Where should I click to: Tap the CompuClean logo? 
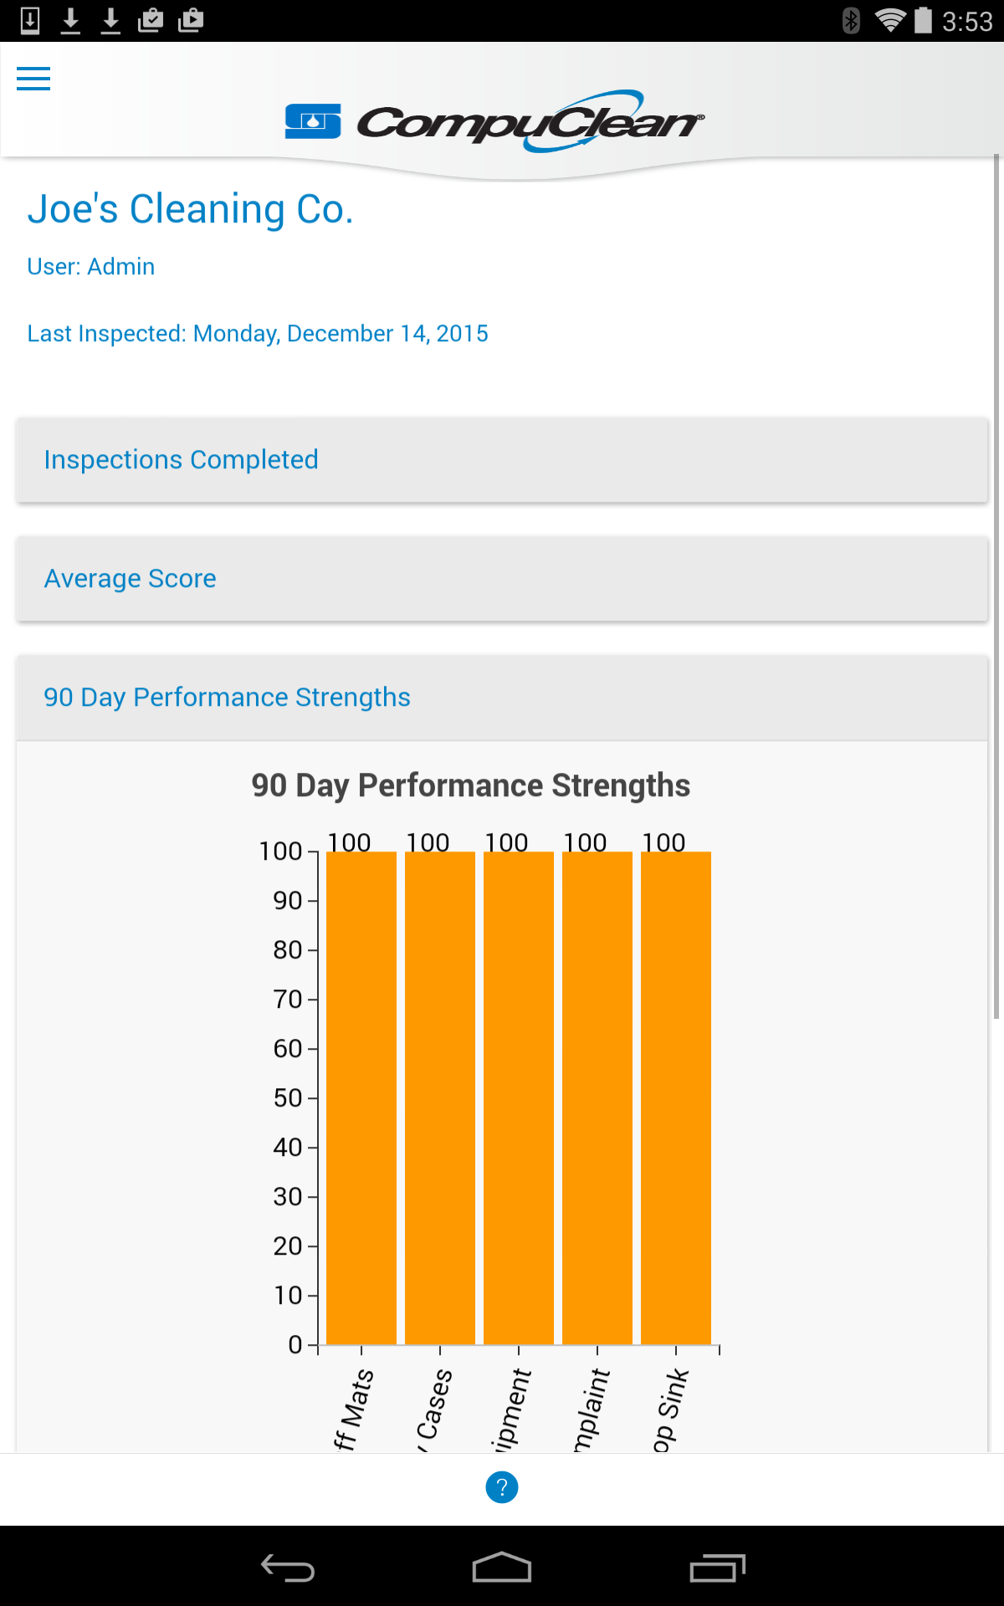click(x=494, y=122)
